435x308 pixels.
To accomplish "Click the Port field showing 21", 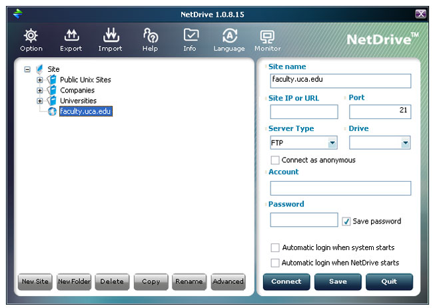I will pos(380,112).
